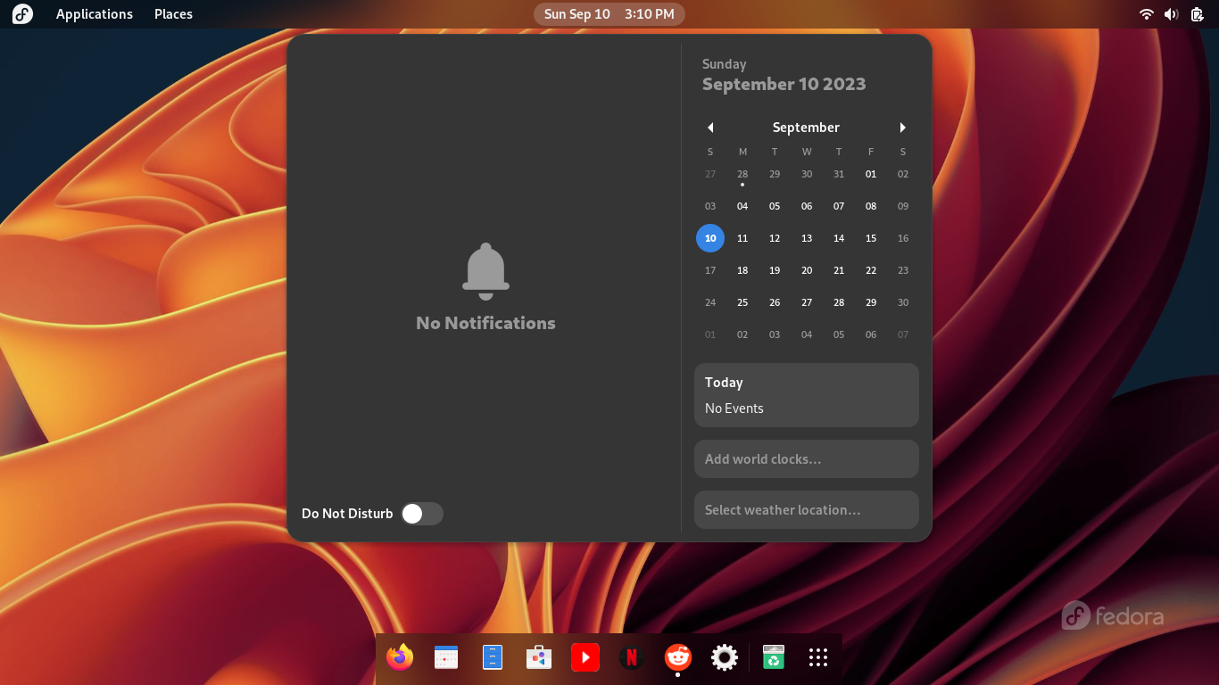Open the Today events section
The height and width of the screenshot is (685, 1219).
[x=807, y=395]
